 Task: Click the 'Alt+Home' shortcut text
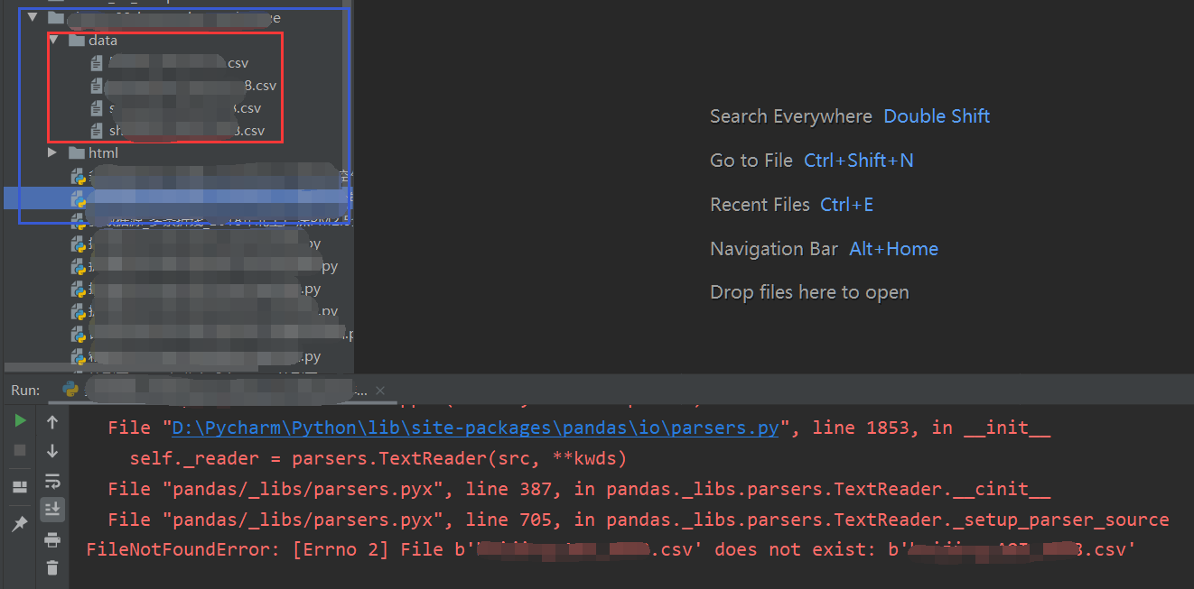(x=894, y=249)
